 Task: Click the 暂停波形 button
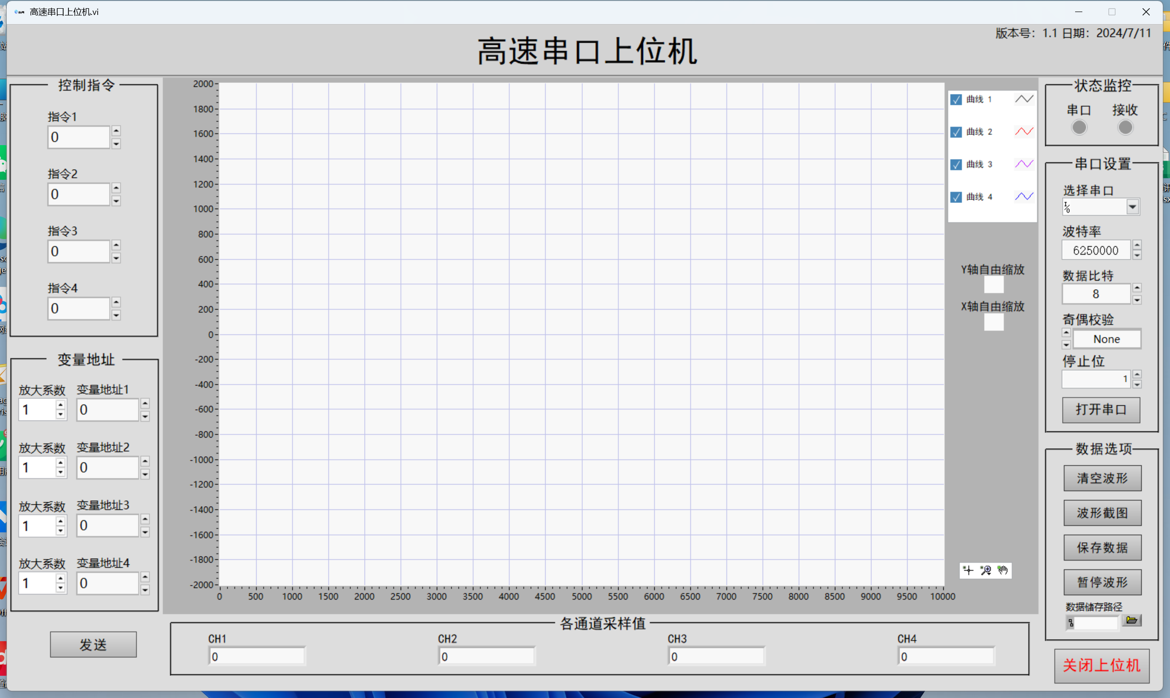pyautogui.click(x=1102, y=582)
